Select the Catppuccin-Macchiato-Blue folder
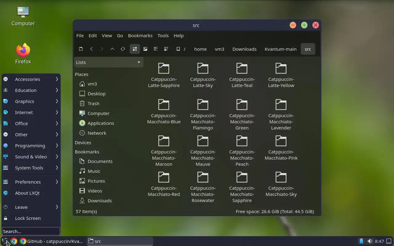Screen dimensions: 394x246 click(x=164, y=112)
